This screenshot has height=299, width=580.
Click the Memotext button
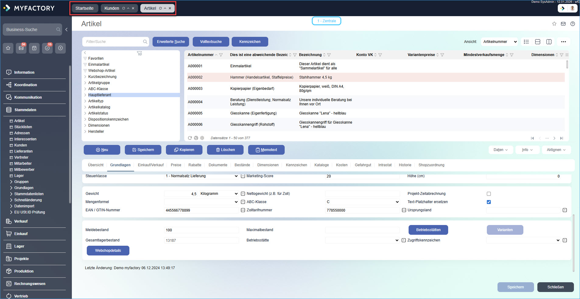coord(266,149)
